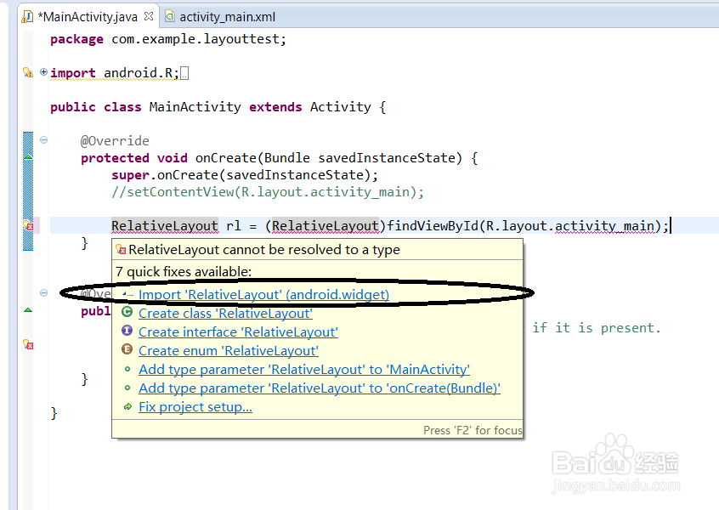Collapse the onCreate method fold
This screenshot has width=719, height=510.
coord(43,140)
